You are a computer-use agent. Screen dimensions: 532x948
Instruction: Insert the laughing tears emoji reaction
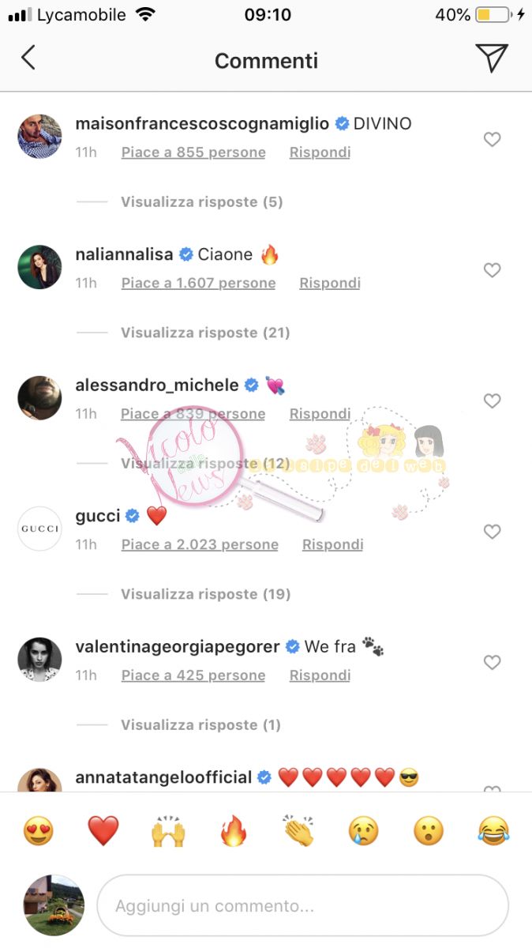point(494,831)
